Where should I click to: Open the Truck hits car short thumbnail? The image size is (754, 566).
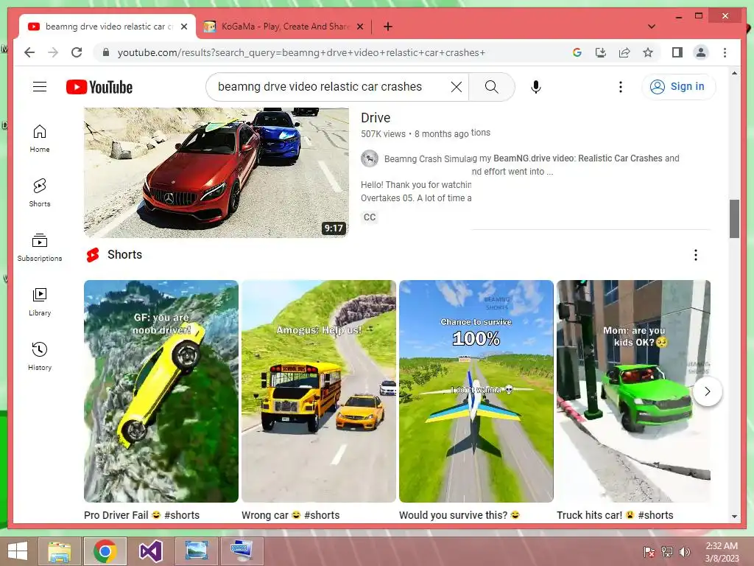[x=634, y=391]
